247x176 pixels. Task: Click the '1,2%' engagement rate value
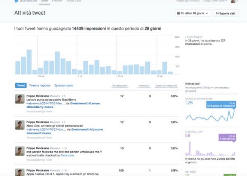pyautogui.click(x=189, y=103)
